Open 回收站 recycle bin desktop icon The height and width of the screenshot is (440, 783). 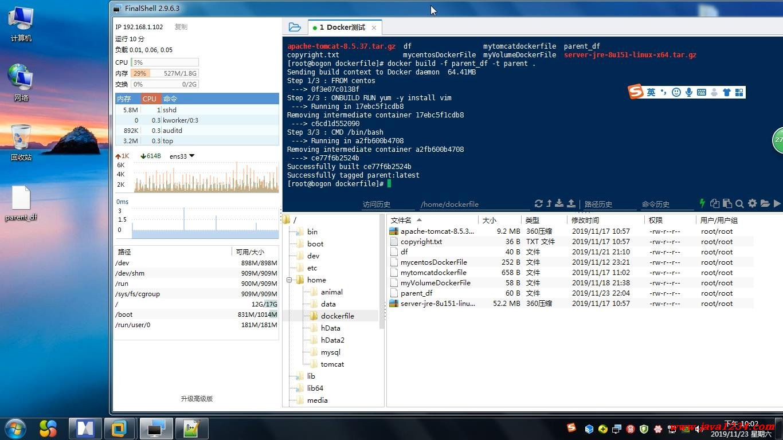21,143
